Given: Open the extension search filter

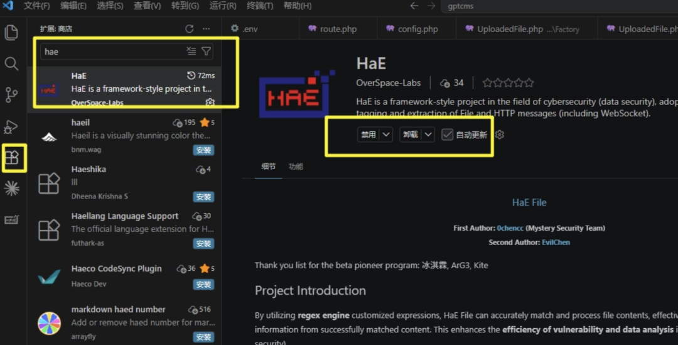Looking at the screenshot, I should tap(207, 52).
